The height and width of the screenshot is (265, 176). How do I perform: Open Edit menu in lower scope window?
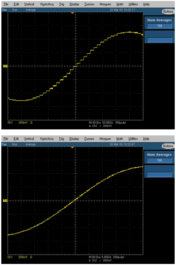[x=16, y=139]
